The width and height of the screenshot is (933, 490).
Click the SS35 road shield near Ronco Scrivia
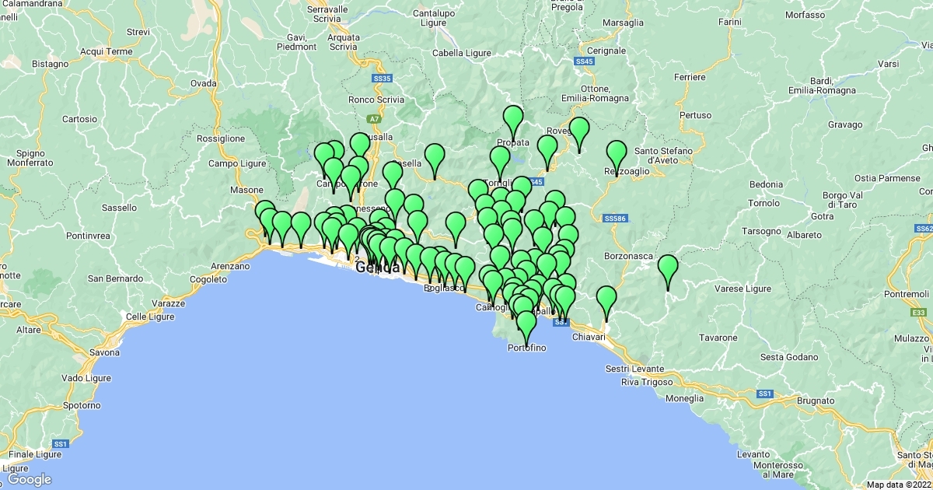tap(383, 79)
